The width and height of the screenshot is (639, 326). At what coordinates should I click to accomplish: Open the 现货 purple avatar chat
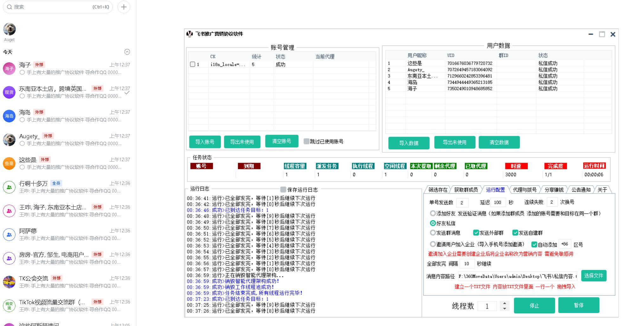coord(9,92)
